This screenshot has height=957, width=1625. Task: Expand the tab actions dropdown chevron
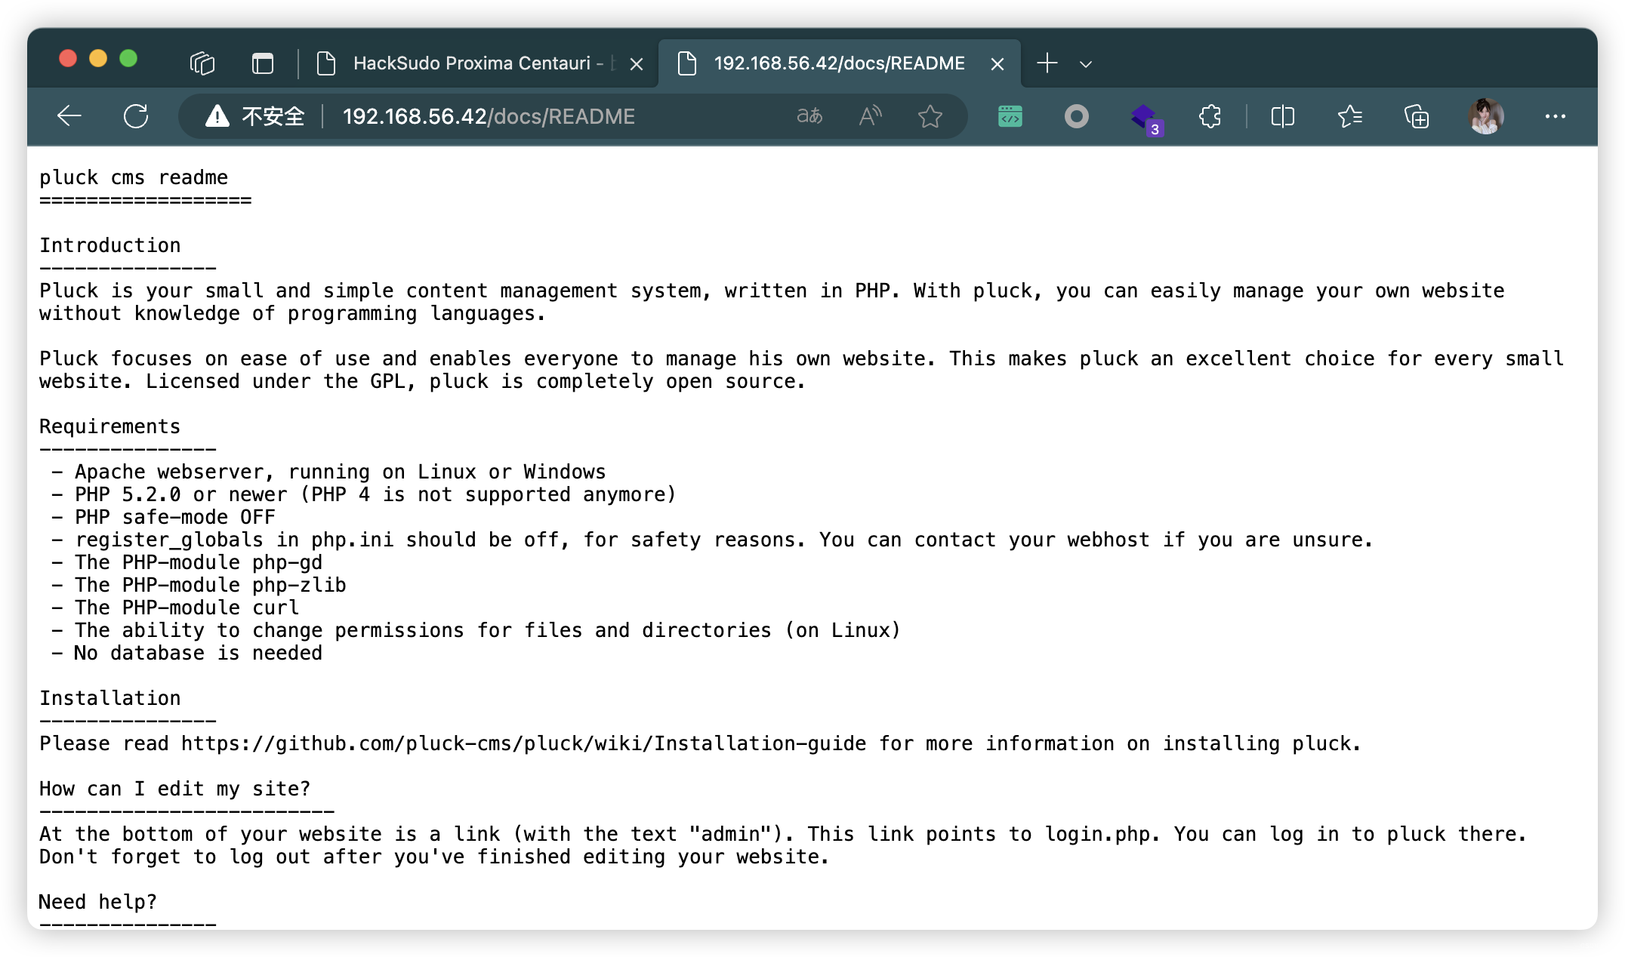[1086, 64]
